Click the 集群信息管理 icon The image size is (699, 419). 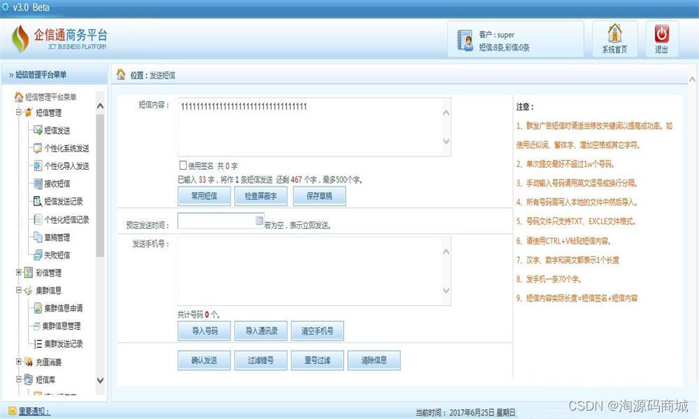pyautogui.click(x=37, y=326)
